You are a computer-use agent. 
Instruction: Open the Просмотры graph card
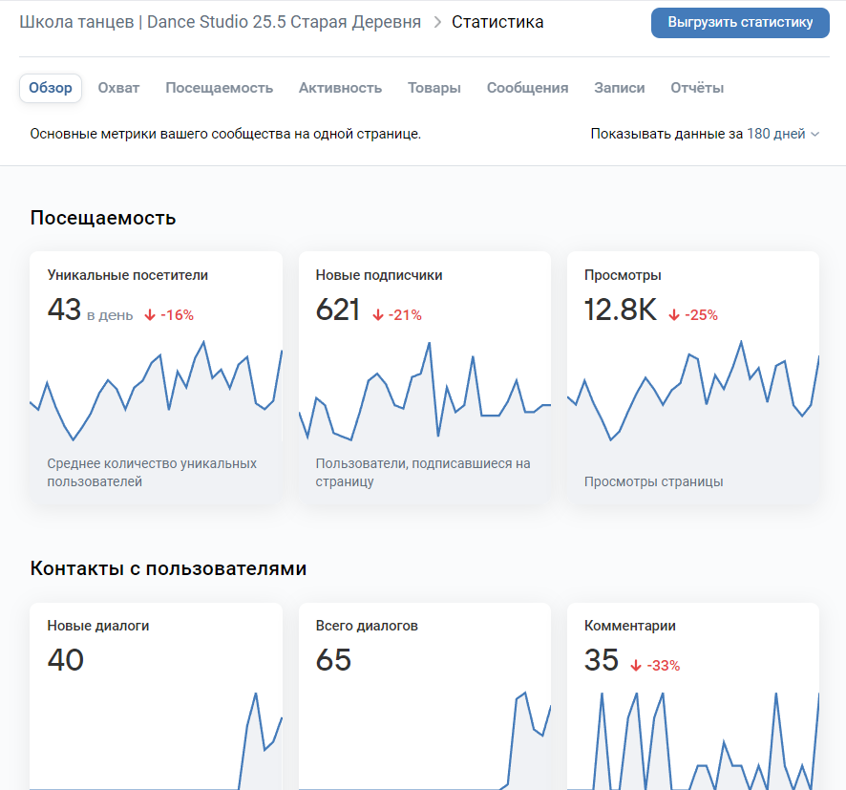[x=693, y=377]
